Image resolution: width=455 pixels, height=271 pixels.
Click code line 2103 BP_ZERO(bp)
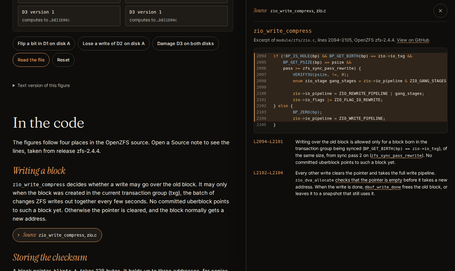(351, 112)
